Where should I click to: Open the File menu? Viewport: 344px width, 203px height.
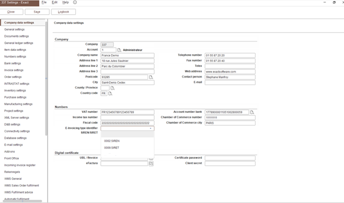point(44,2)
